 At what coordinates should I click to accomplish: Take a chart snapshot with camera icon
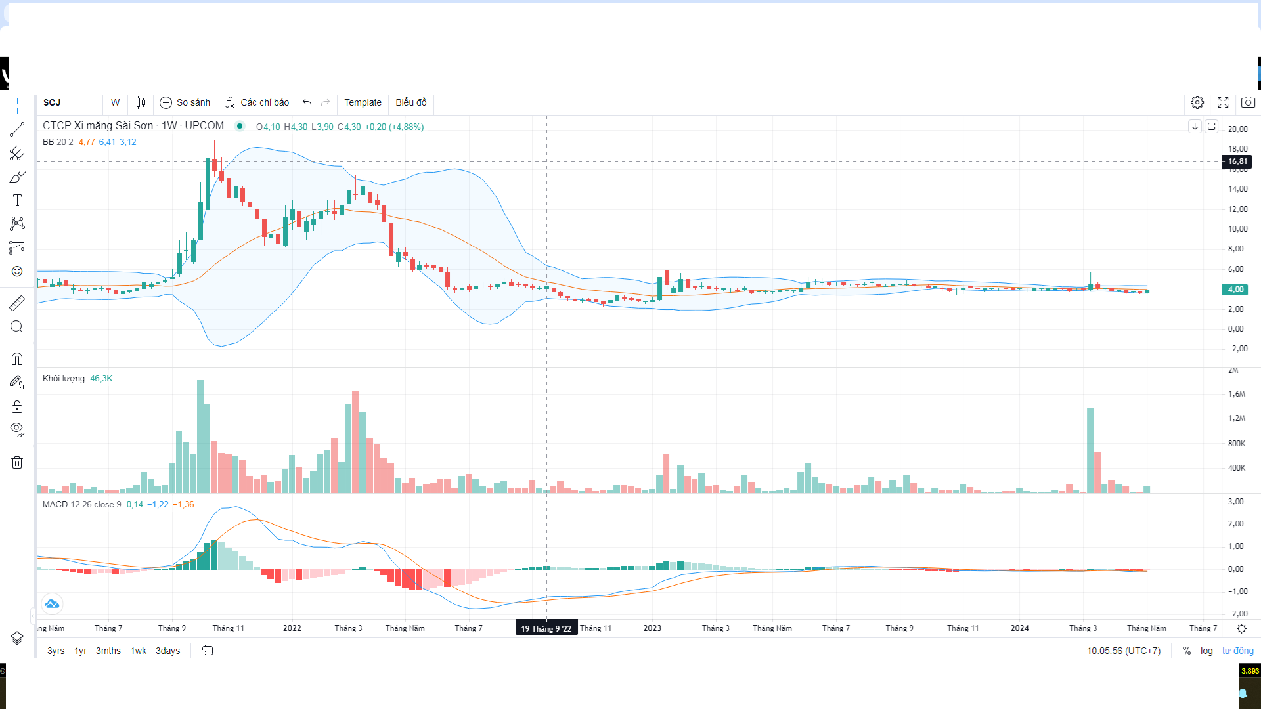[x=1248, y=102]
